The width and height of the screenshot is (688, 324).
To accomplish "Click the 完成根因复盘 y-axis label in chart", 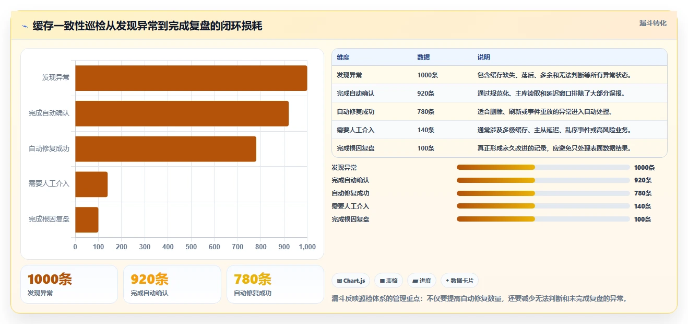I will (49, 220).
